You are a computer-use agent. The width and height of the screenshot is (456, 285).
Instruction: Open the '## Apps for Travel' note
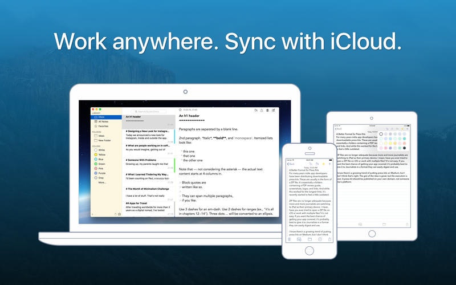click(148, 209)
